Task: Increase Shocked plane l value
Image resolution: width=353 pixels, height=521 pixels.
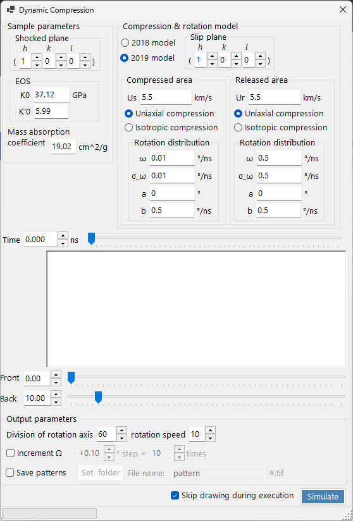Action: 85,58
